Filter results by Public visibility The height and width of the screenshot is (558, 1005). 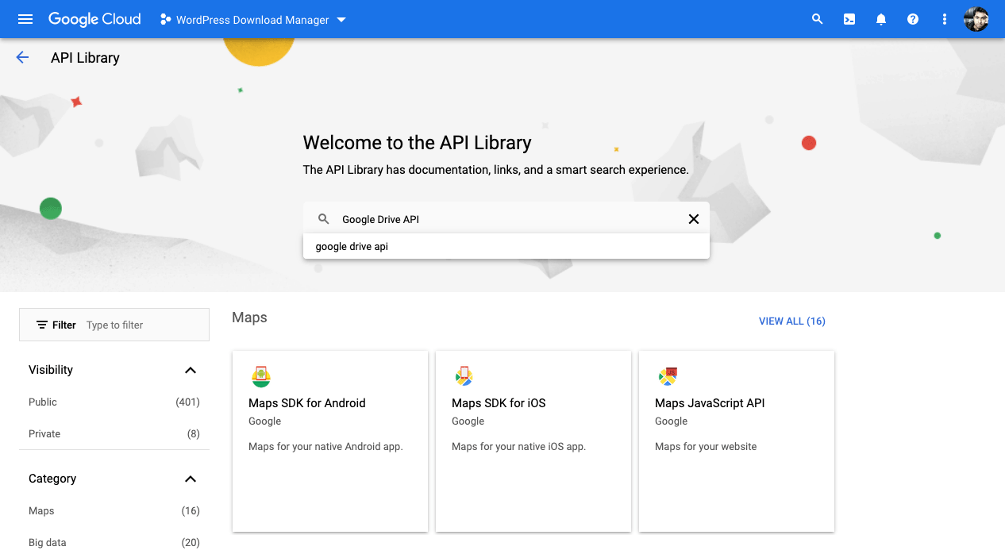(42, 402)
